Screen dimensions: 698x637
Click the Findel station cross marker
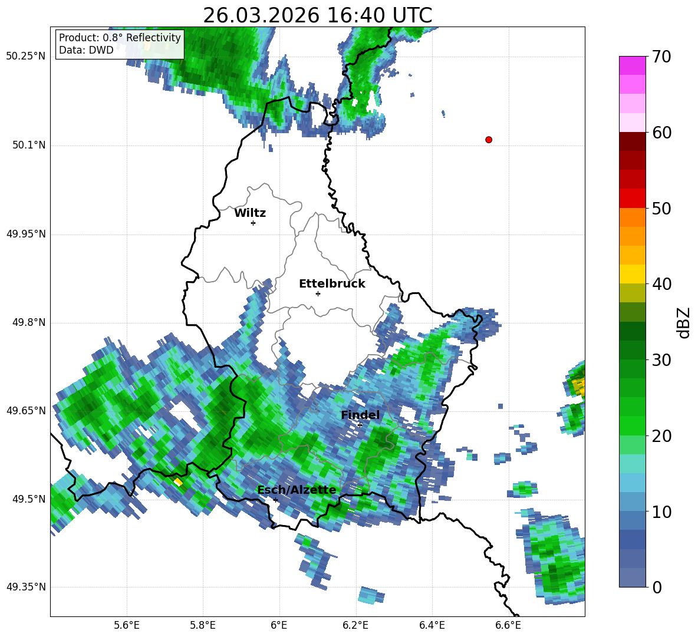coord(360,425)
